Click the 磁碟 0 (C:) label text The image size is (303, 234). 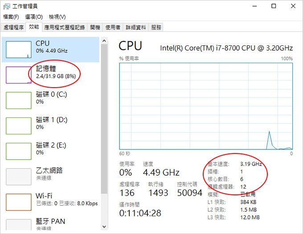click(51, 94)
